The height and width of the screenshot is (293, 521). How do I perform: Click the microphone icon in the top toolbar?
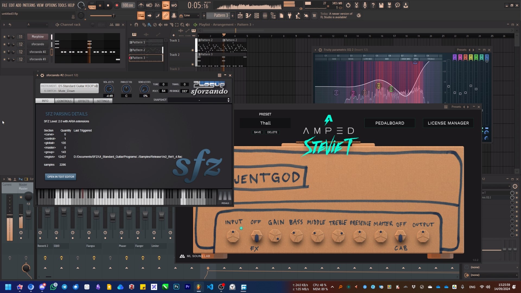[x=365, y=5]
